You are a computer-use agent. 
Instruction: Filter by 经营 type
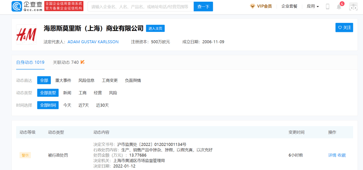click(98, 93)
